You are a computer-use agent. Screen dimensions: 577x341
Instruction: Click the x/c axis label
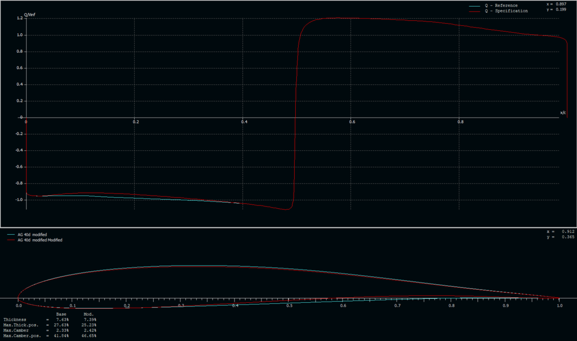point(563,111)
